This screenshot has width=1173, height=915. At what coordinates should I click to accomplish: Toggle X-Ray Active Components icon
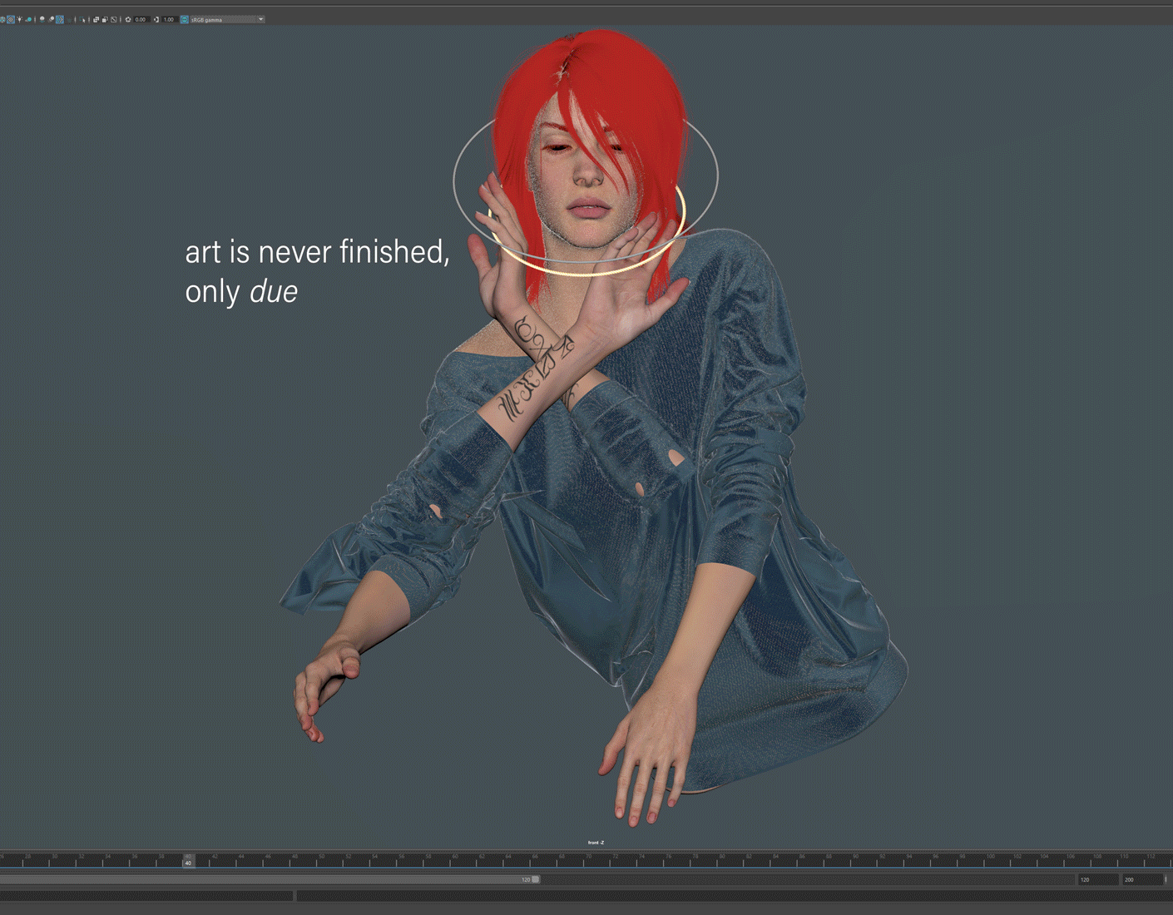(x=105, y=19)
